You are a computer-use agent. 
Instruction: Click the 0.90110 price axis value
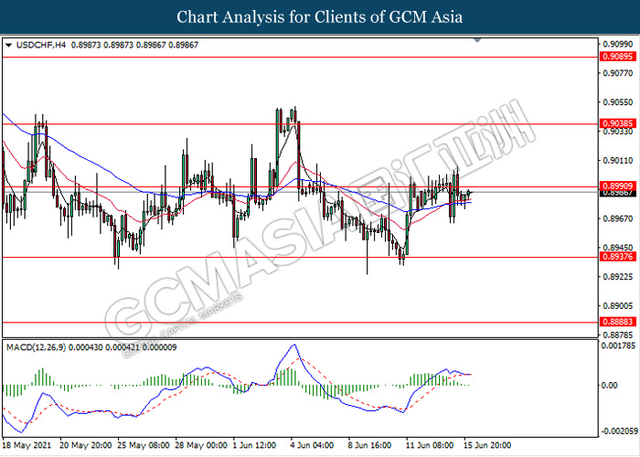618,160
